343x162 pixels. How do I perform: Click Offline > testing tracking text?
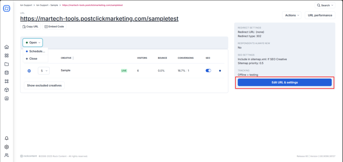tap(248, 75)
